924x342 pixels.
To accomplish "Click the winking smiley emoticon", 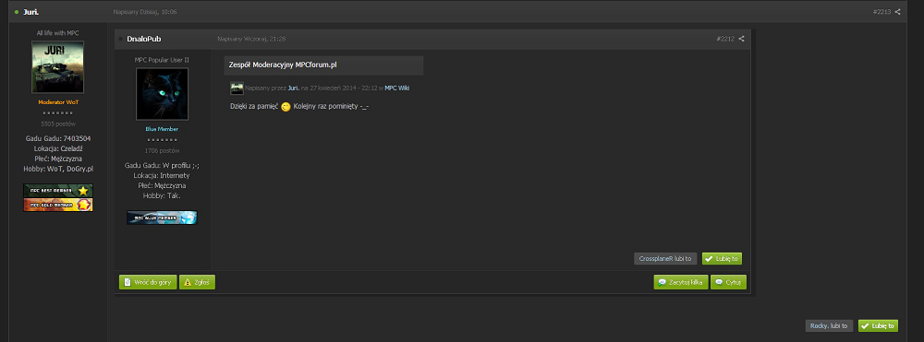I will tap(286, 107).
